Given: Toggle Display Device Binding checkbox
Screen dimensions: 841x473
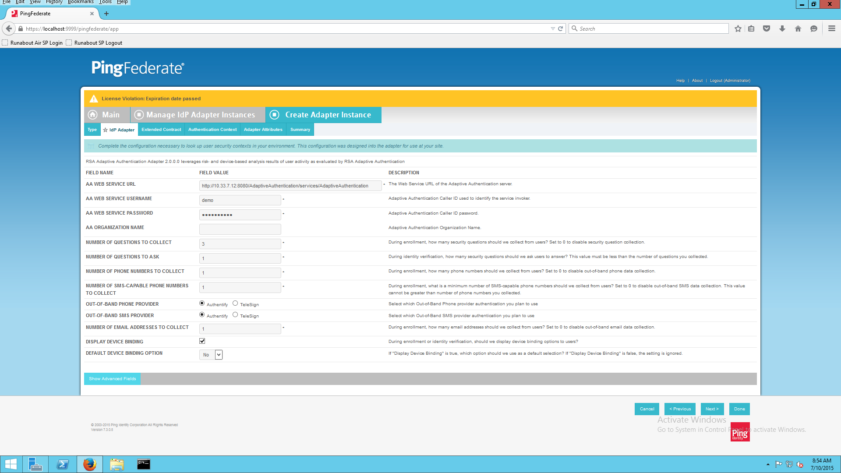Looking at the screenshot, I should point(202,341).
